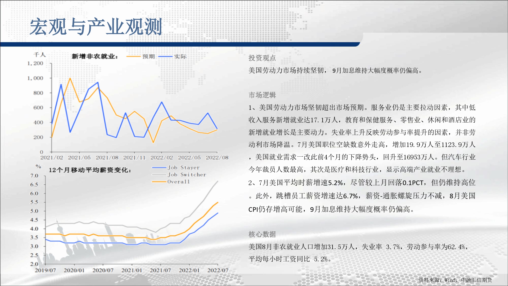Click the source note 资料来源: Wind, 中融汇信期货
The width and height of the screenshot is (508, 286).
tap(455, 280)
